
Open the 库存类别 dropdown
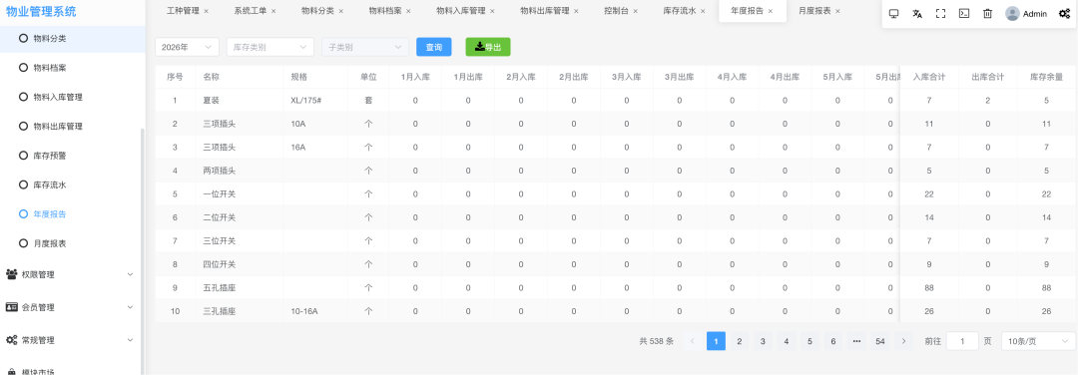[x=270, y=47]
